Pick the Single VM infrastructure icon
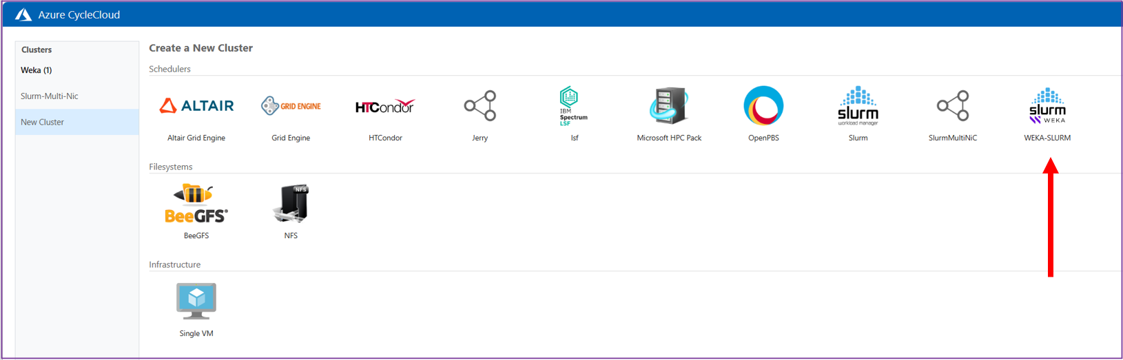This screenshot has width=1123, height=360. click(x=196, y=301)
